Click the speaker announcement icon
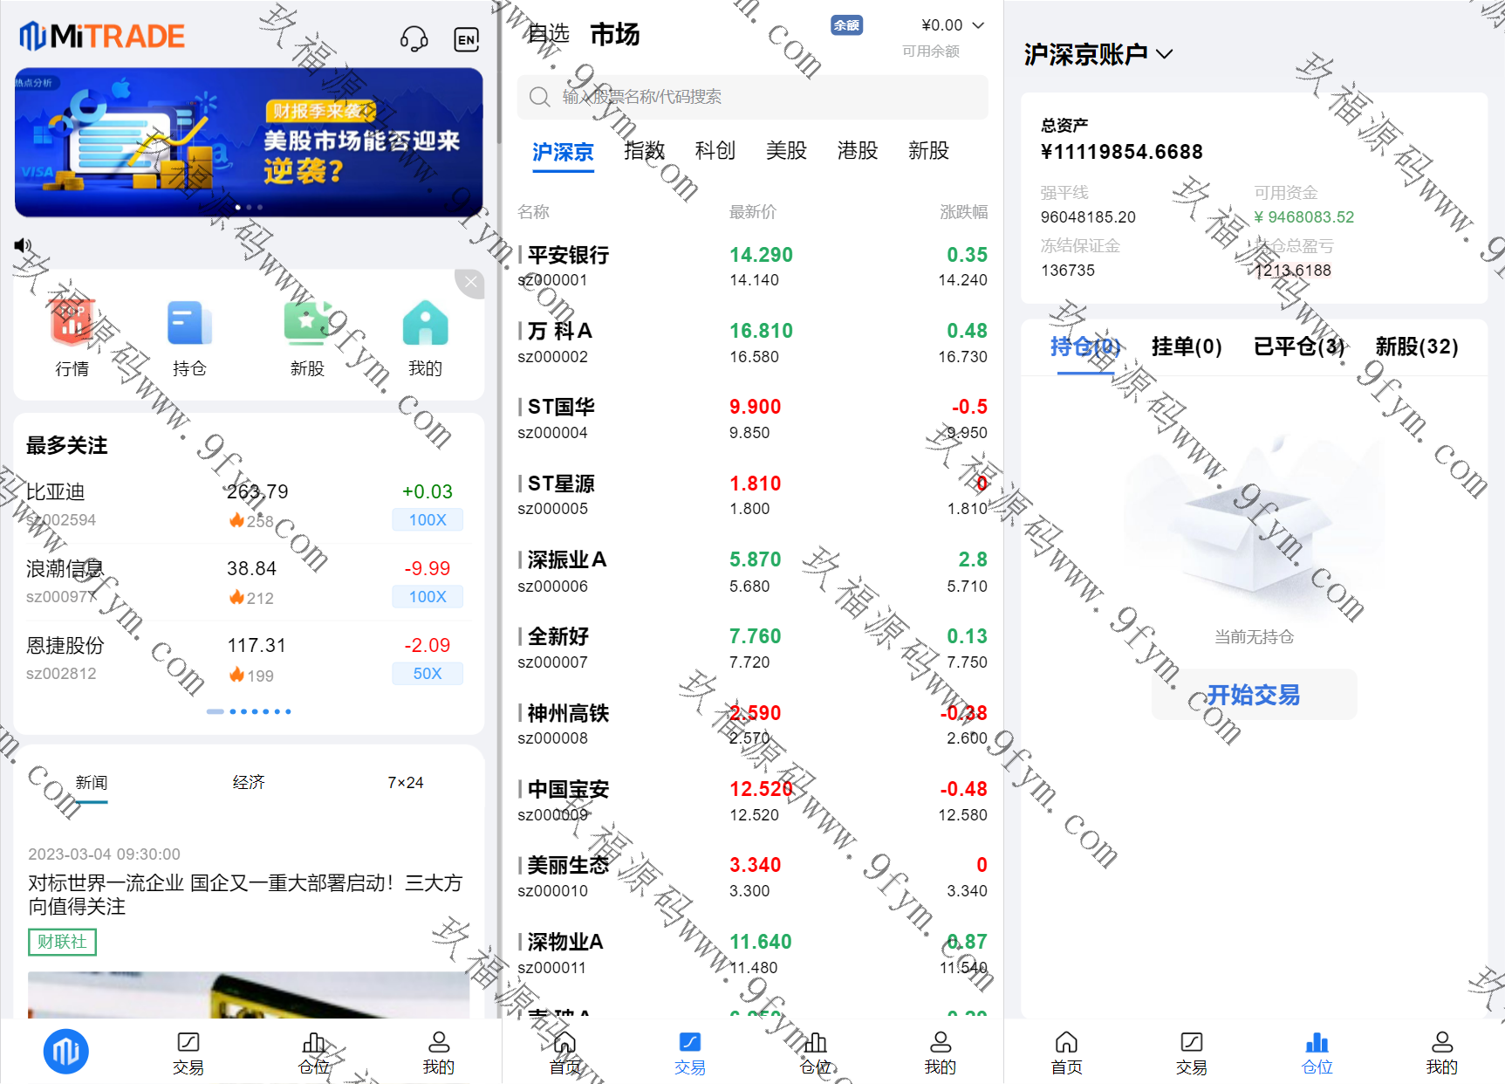Screen dimensions: 1505x1084 coord(23,245)
